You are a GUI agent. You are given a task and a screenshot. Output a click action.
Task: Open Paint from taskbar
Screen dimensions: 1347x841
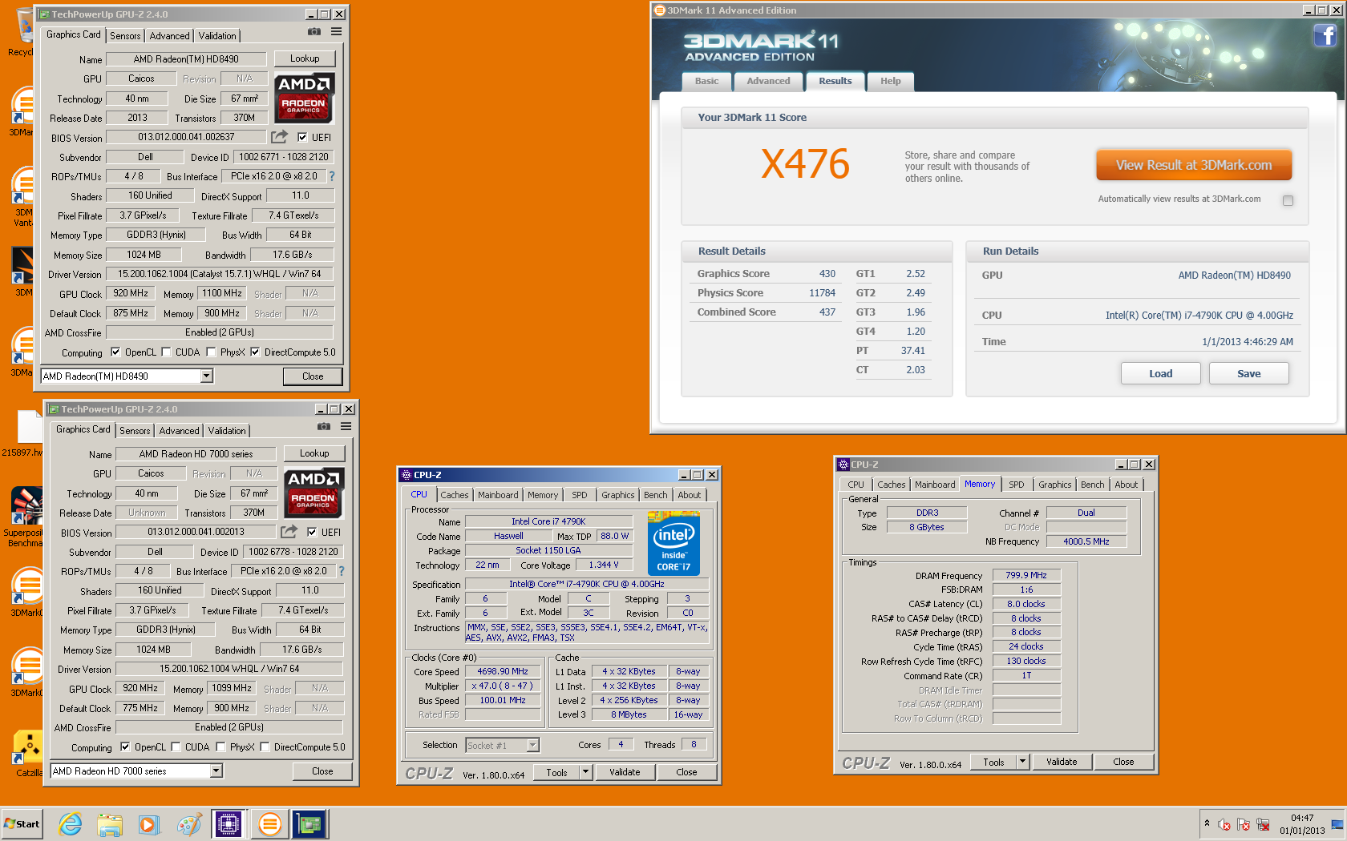pos(188,823)
